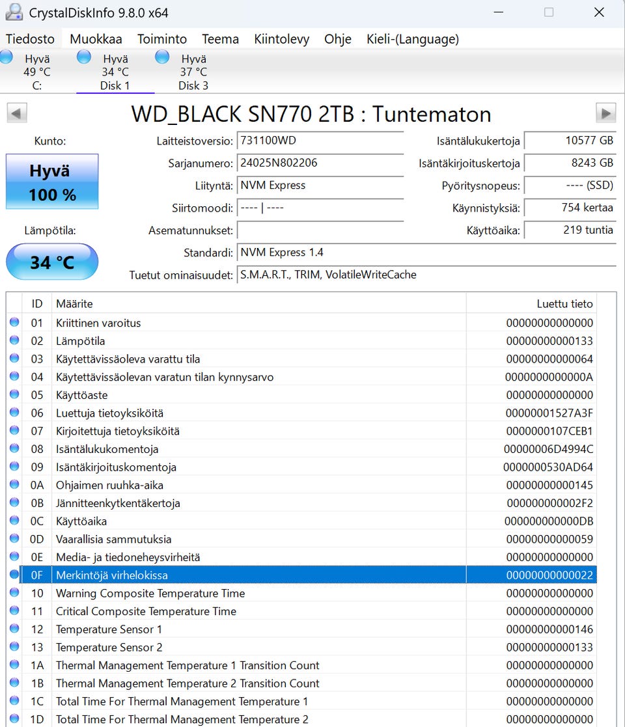Viewport: 625px width, 727px height.
Task: Click status dot for Luettuja tietoyksiköitä row
Action: (x=14, y=412)
